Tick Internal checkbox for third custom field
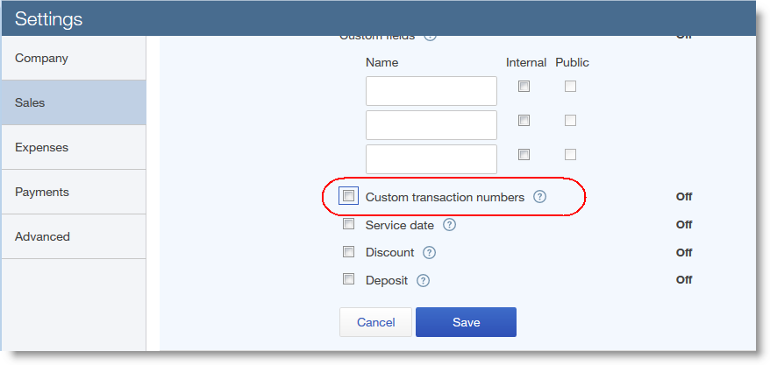 click(524, 154)
